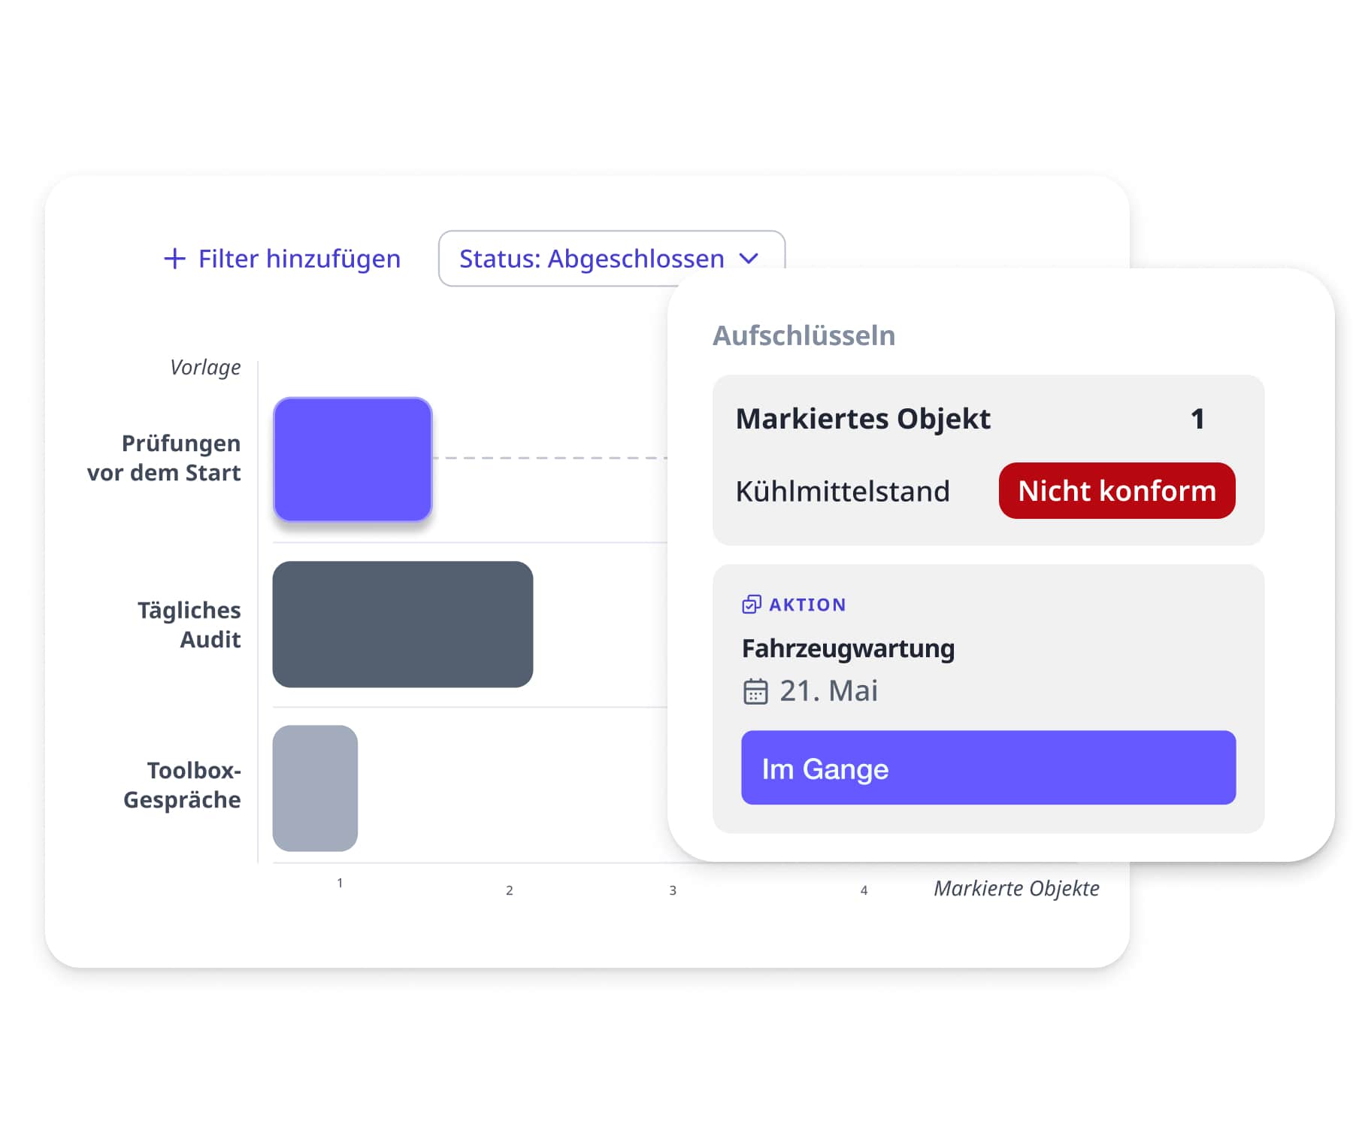The image size is (1353, 1146).
Task: Select the purple Prüfungen vor dem Start bar
Action: pyautogui.click(x=353, y=459)
